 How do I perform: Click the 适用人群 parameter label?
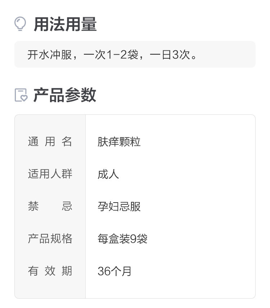pos(50,174)
